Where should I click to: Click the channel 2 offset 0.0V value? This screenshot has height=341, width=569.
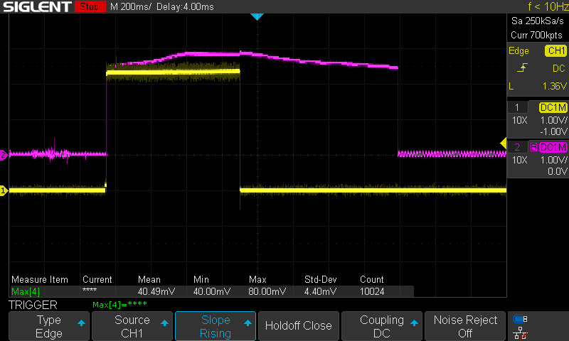[x=557, y=171]
